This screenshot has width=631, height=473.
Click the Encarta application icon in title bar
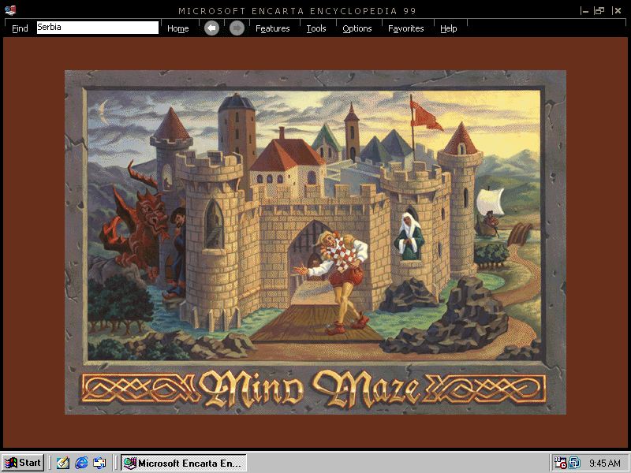pyautogui.click(x=10, y=10)
